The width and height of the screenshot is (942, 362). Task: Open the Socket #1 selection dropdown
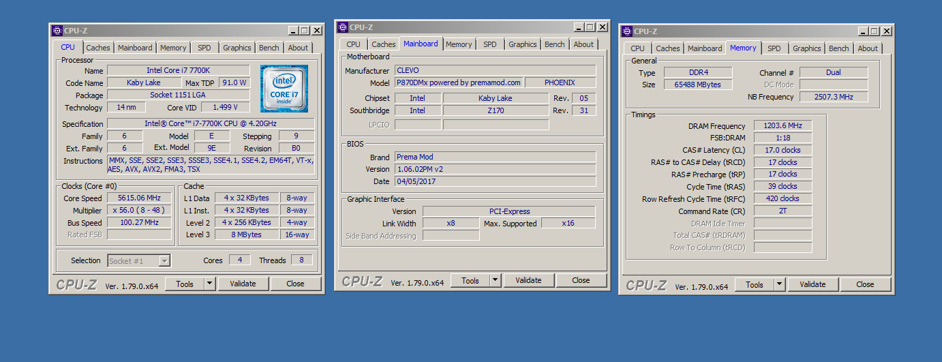(164, 260)
